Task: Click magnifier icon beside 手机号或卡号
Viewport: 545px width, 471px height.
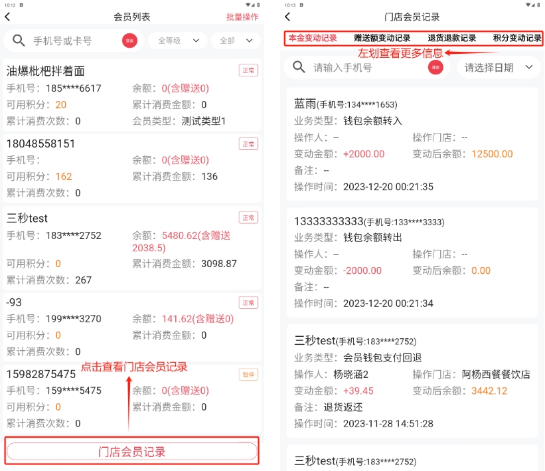Action: pyautogui.click(x=19, y=41)
